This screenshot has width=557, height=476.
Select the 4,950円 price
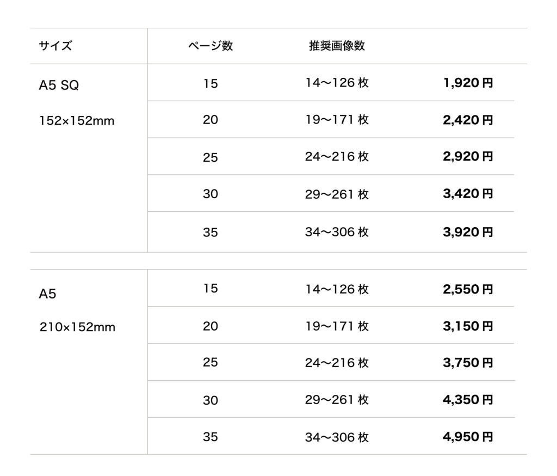click(468, 437)
